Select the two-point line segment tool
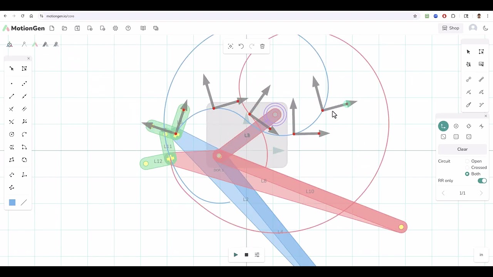 [x=12, y=96]
